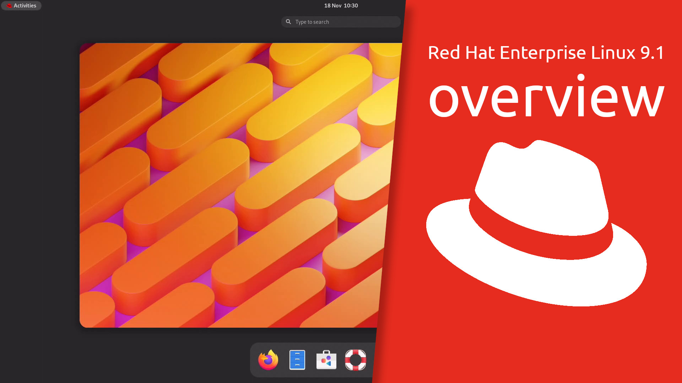
Task: Open the Help lifebuoy icon
Action: click(x=355, y=360)
